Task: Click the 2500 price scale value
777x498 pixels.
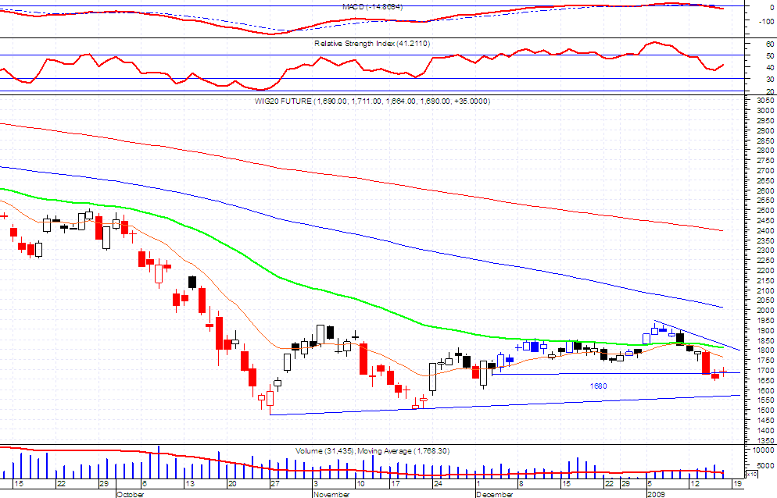Action: (x=765, y=211)
